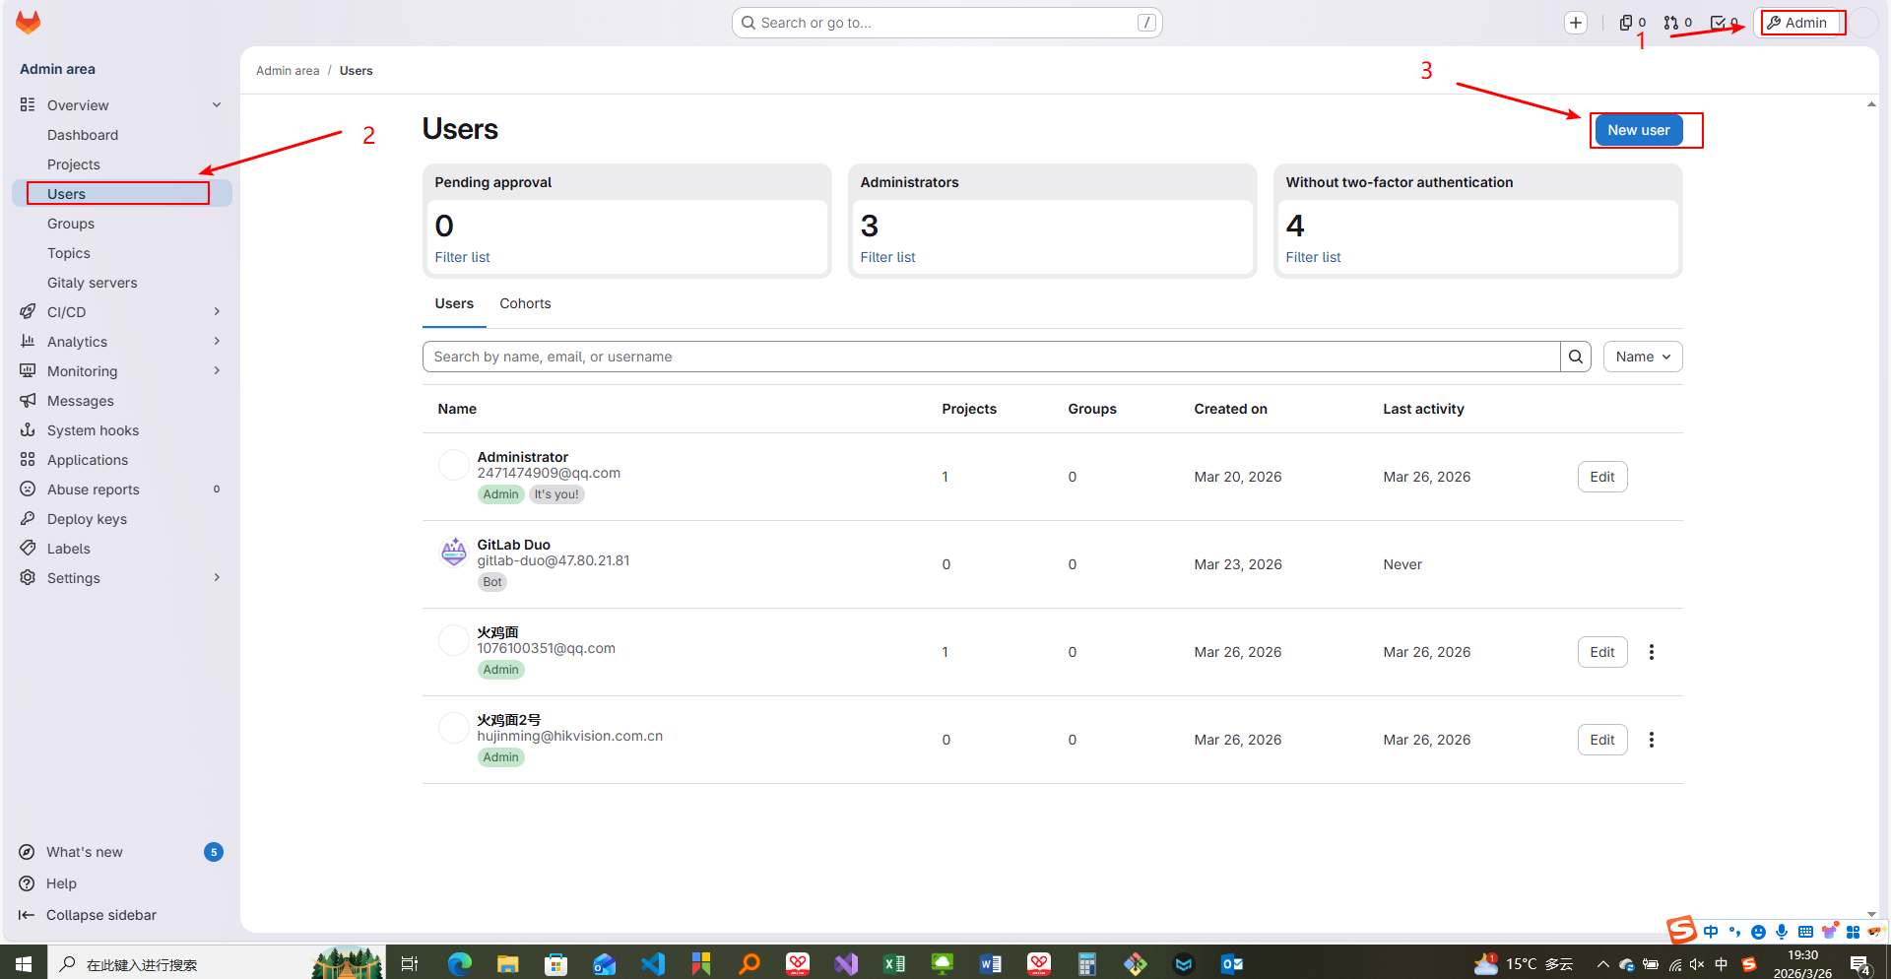Filter list without two-factor authentication
Viewport: 1891px width, 979px height.
[1313, 257]
